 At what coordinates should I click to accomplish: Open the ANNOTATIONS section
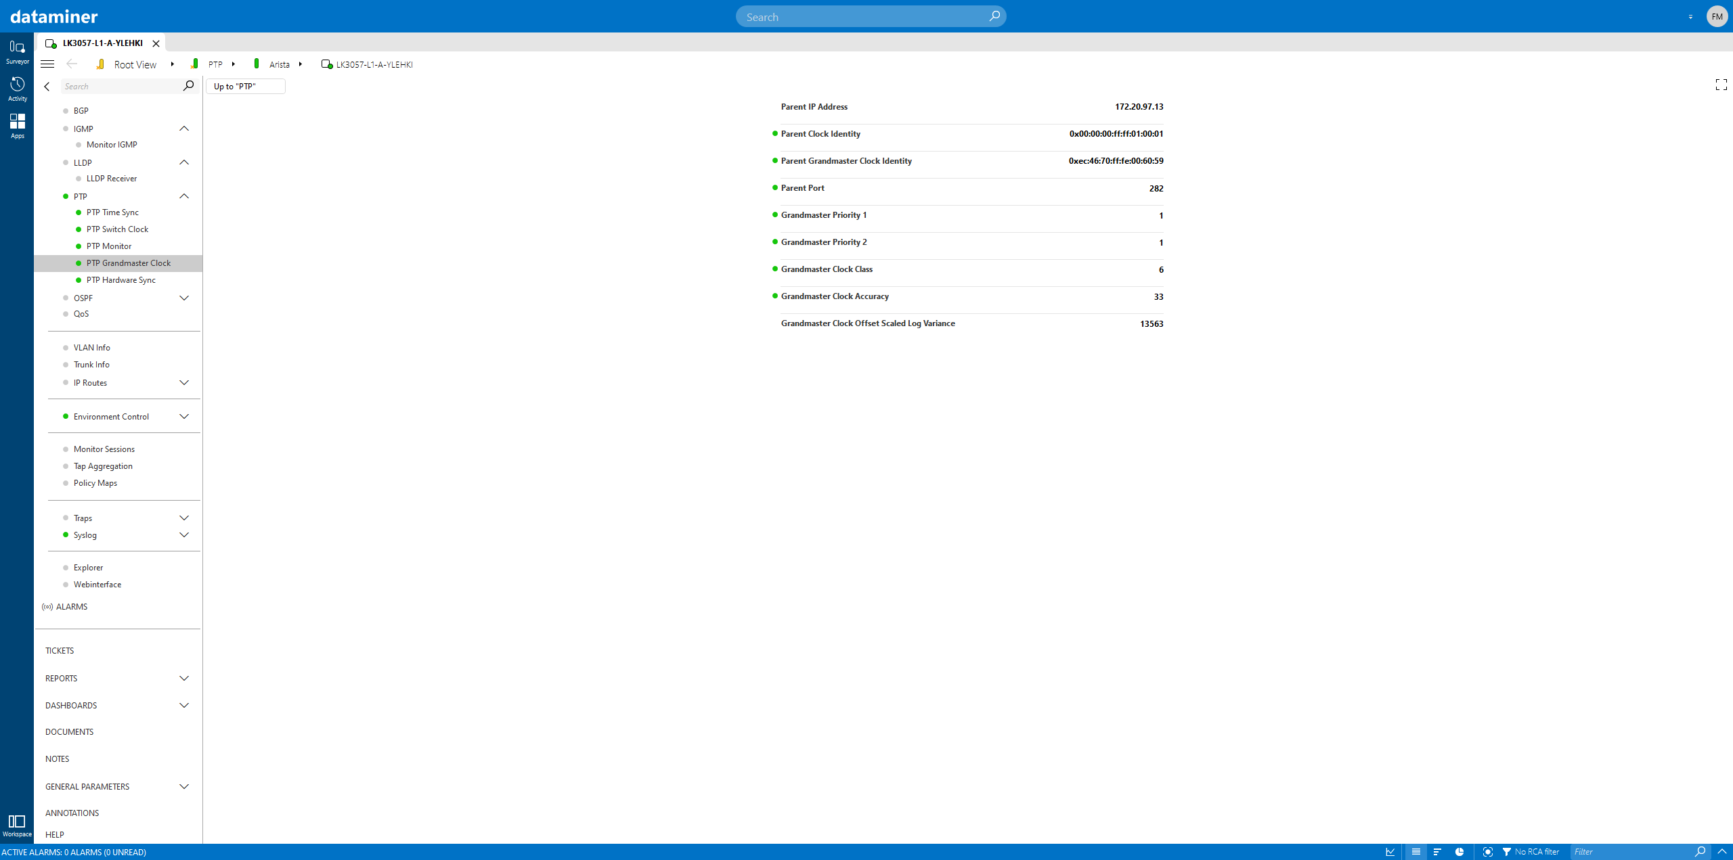[72, 813]
